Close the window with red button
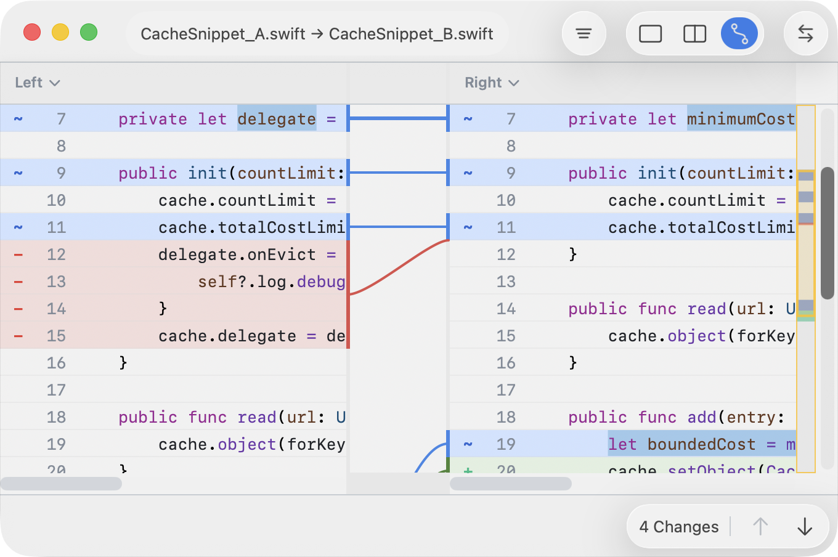This screenshot has width=838, height=557. 32,32
